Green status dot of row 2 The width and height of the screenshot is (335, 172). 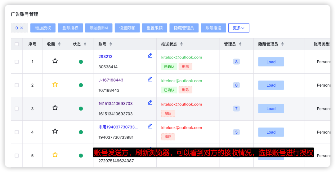click(81, 85)
